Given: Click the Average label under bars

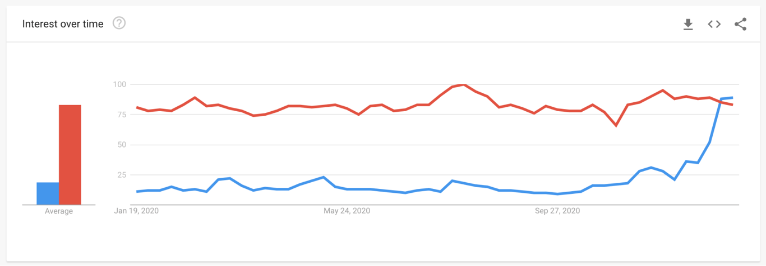Looking at the screenshot, I should pos(59,211).
